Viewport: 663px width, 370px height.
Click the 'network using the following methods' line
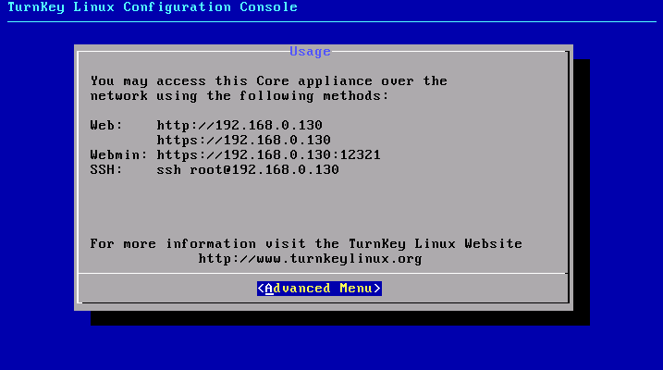pyautogui.click(x=239, y=95)
